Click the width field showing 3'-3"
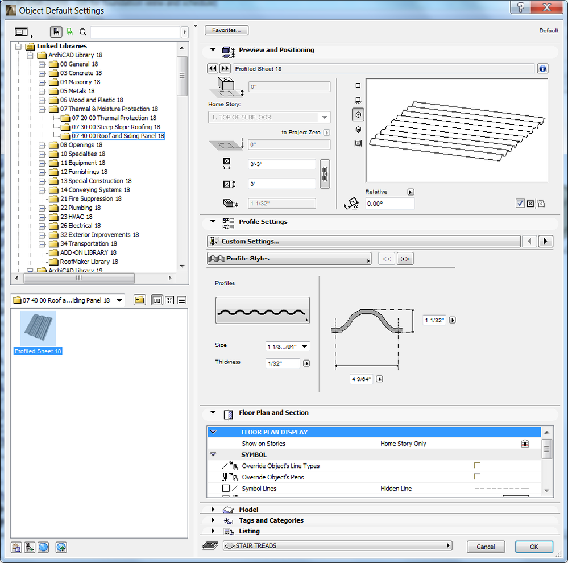Viewport: 568px width, 563px height. pos(282,164)
